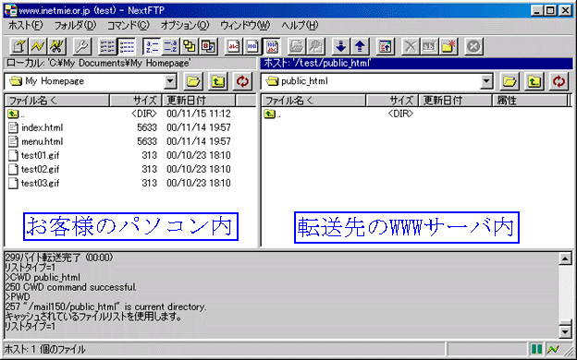Sort local files by サイズ column header
The width and height of the screenshot is (577, 360).
pos(136,101)
